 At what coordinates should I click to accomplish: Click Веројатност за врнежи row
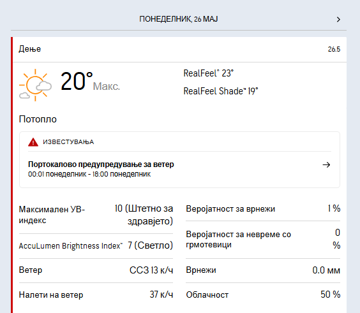(x=263, y=208)
